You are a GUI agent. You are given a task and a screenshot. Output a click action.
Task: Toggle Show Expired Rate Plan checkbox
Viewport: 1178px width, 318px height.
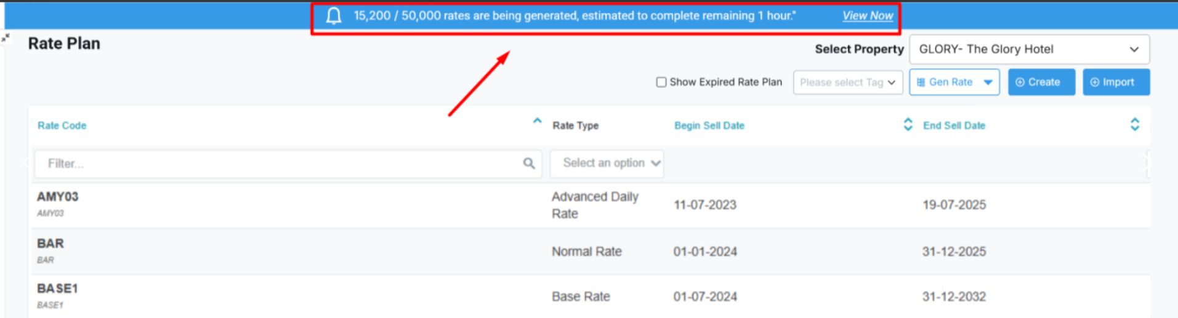pos(661,82)
